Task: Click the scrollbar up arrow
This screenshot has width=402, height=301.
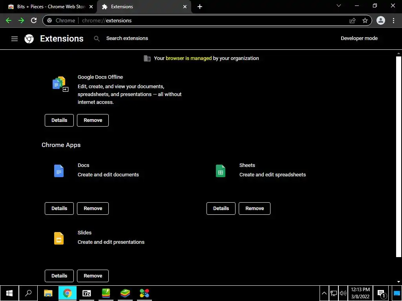Action: coord(398,53)
